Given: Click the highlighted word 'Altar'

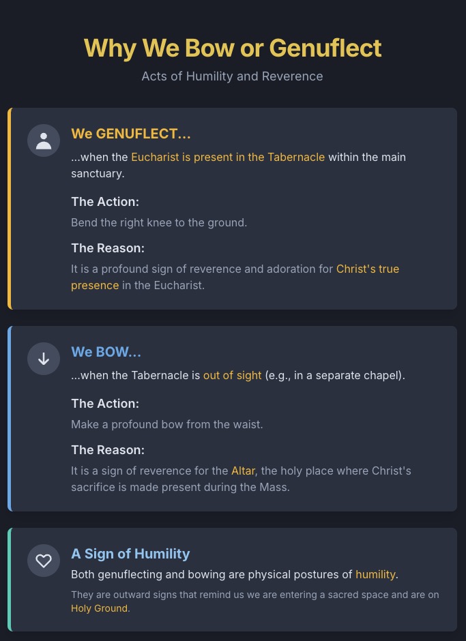Looking at the screenshot, I should (243, 471).
